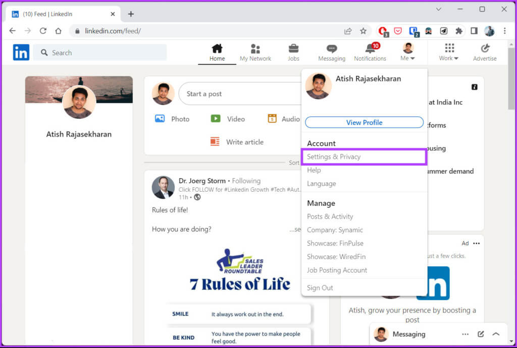Open Help from the Account menu
Image resolution: width=517 pixels, height=348 pixels.
coord(314,170)
